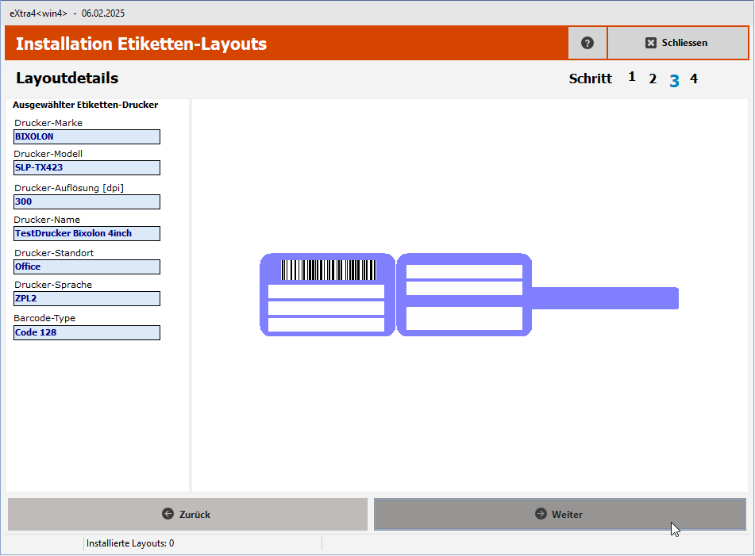The width and height of the screenshot is (755, 556).
Task: Open the Drucker-Sprache field showing ZPL2
Action: click(87, 298)
